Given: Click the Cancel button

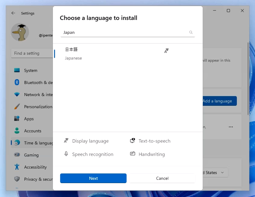Looking at the screenshot, I should pyautogui.click(x=162, y=178).
